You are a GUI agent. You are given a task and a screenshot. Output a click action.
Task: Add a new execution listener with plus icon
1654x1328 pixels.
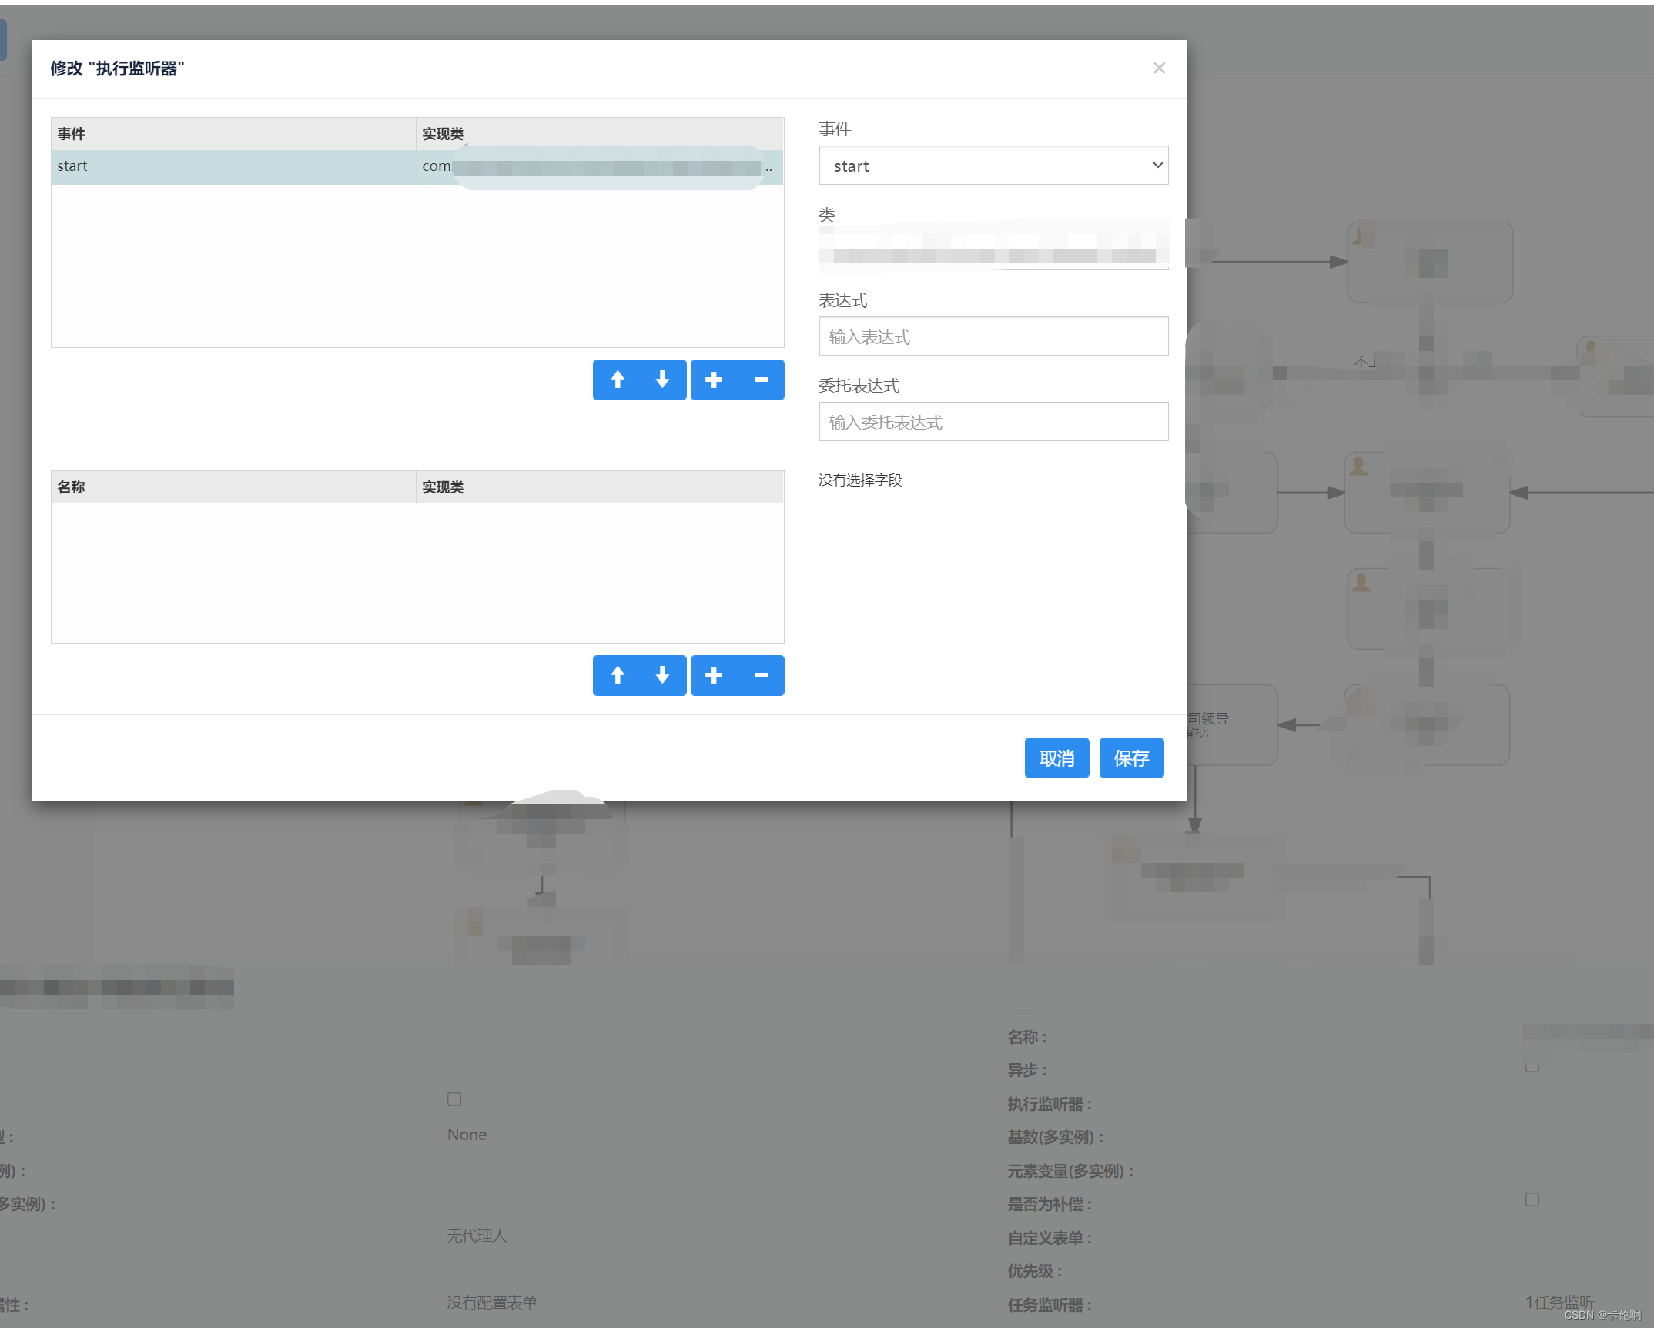point(713,380)
